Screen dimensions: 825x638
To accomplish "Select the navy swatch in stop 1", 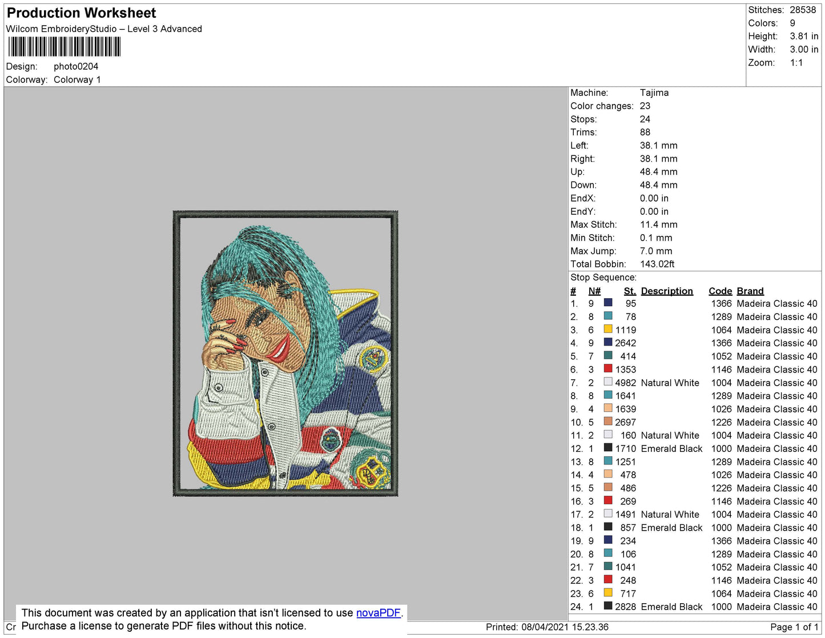I will pyautogui.click(x=608, y=303).
